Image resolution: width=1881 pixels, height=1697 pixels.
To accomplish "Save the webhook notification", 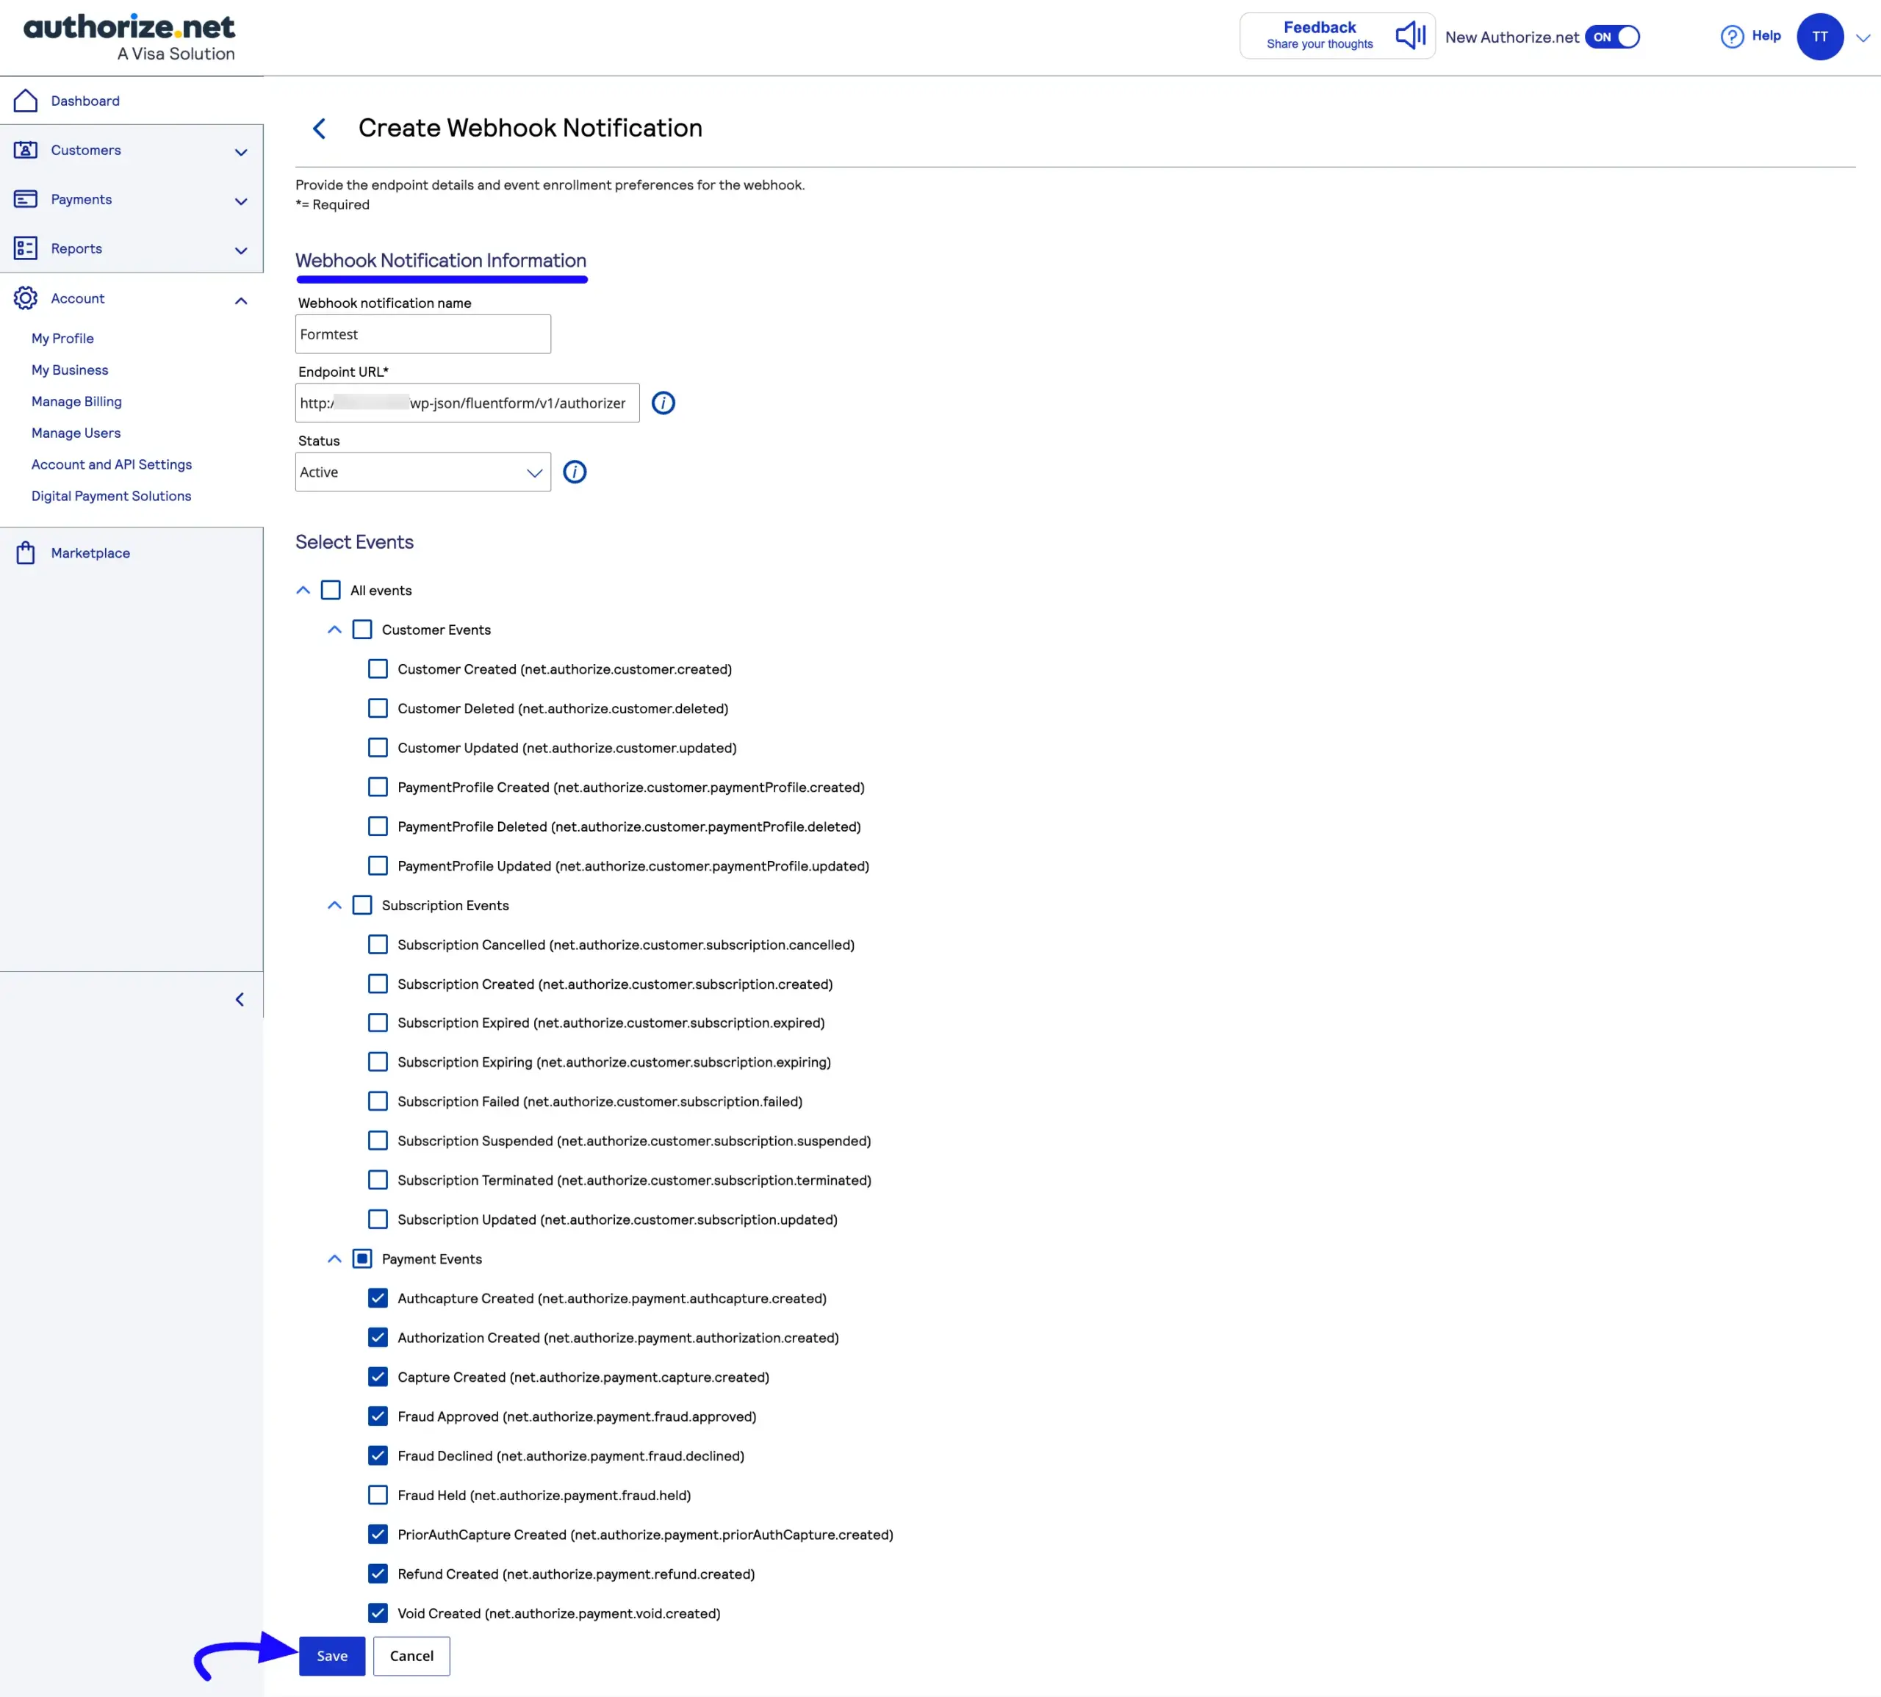I will tap(331, 1655).
